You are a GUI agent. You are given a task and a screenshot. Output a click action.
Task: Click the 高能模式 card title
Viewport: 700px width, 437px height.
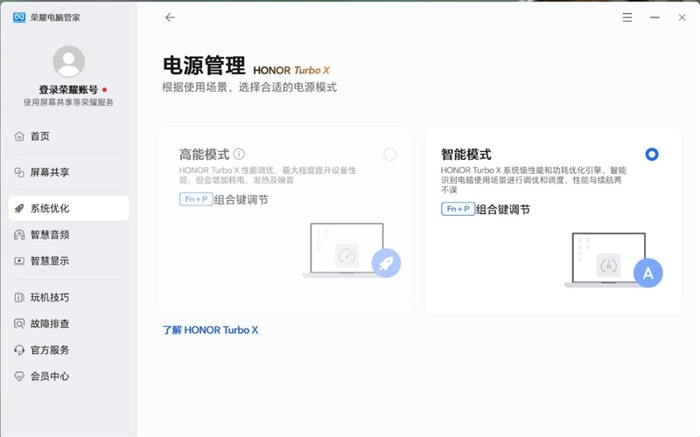coord(204,155)
